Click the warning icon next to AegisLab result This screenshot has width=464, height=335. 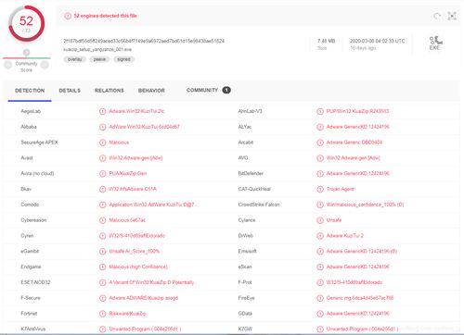[x=102, y=111]
